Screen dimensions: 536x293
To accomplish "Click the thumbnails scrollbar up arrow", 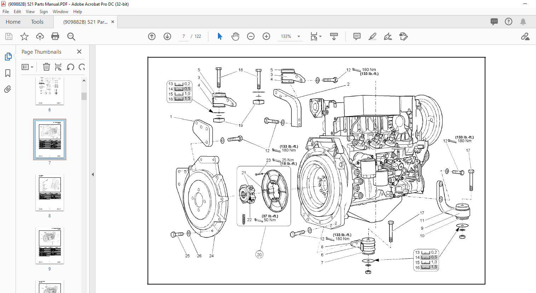I will point(84,81).
